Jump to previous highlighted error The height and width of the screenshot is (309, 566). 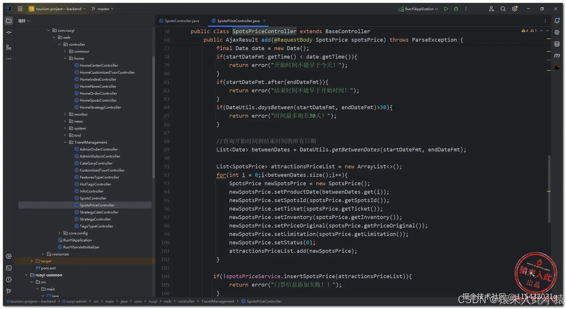click(541, 31)
